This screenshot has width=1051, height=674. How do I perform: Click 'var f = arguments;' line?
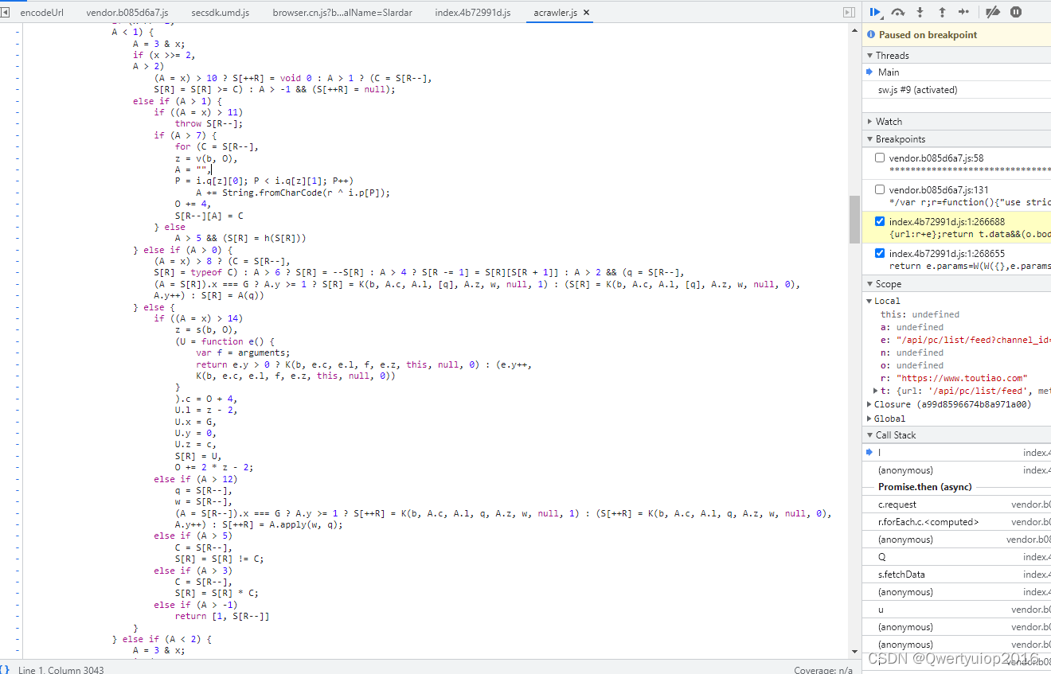point(243,353)
